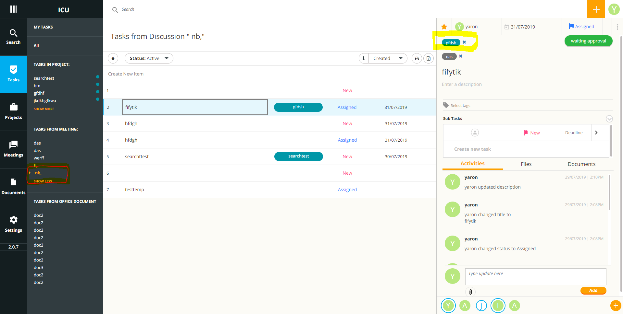Open the Tasks section in sidebar
623x314 pixels.
click(x=13, y=74)
